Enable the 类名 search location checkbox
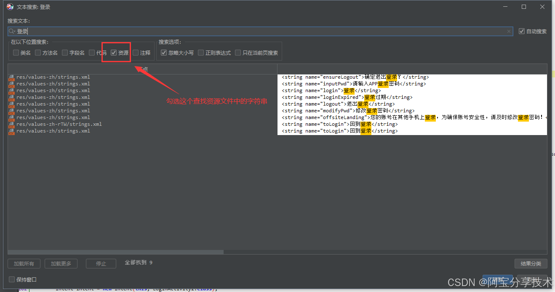The width and height of the screenshot is (555, 292). pyautogui.click(x=16, y=53)
